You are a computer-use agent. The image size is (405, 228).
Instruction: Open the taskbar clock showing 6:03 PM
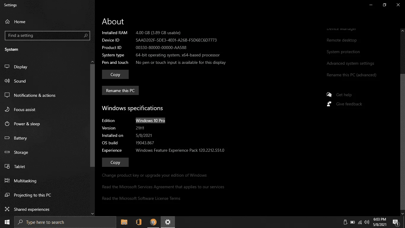click(380, 222)
